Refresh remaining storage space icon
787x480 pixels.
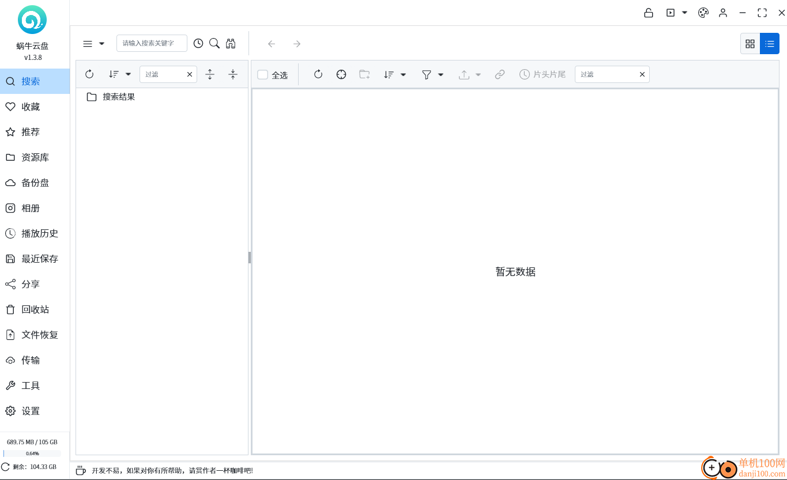(x=6, y=467)
